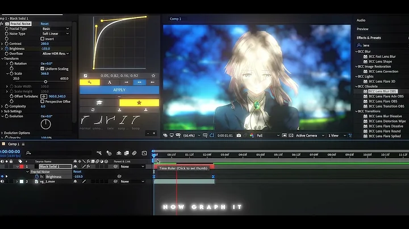Toggle the Brightness keyframe diamond in timeline
This screenshot has height=229, width=409.
tap(2, 176)
